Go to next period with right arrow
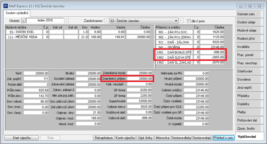267x144 pixels. coord(67,21)
